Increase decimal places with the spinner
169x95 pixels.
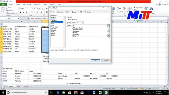[x=83, y=22]
